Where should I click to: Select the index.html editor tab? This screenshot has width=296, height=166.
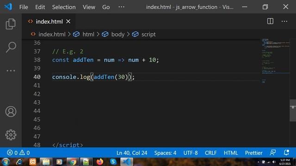tap(49, 22)
